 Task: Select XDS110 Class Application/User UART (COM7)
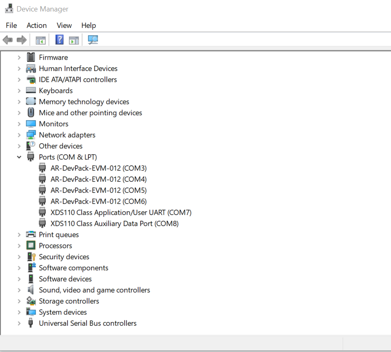point(121,213)
